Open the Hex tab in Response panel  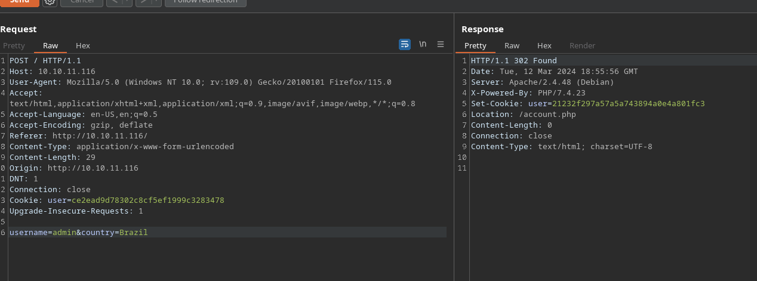544,46
